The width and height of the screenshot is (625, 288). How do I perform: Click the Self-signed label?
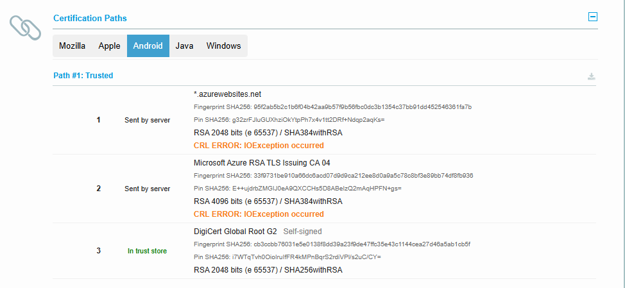coord(302,232)
